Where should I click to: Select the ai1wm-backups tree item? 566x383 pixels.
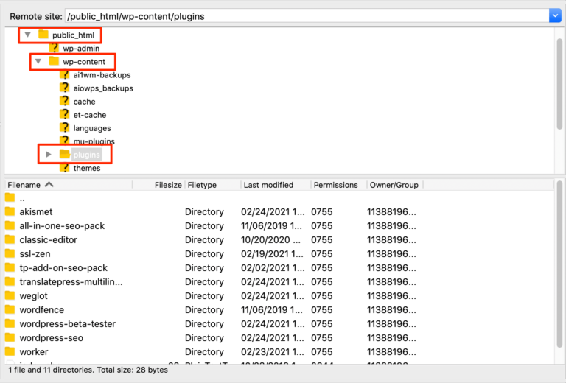(x=102, y=75)
